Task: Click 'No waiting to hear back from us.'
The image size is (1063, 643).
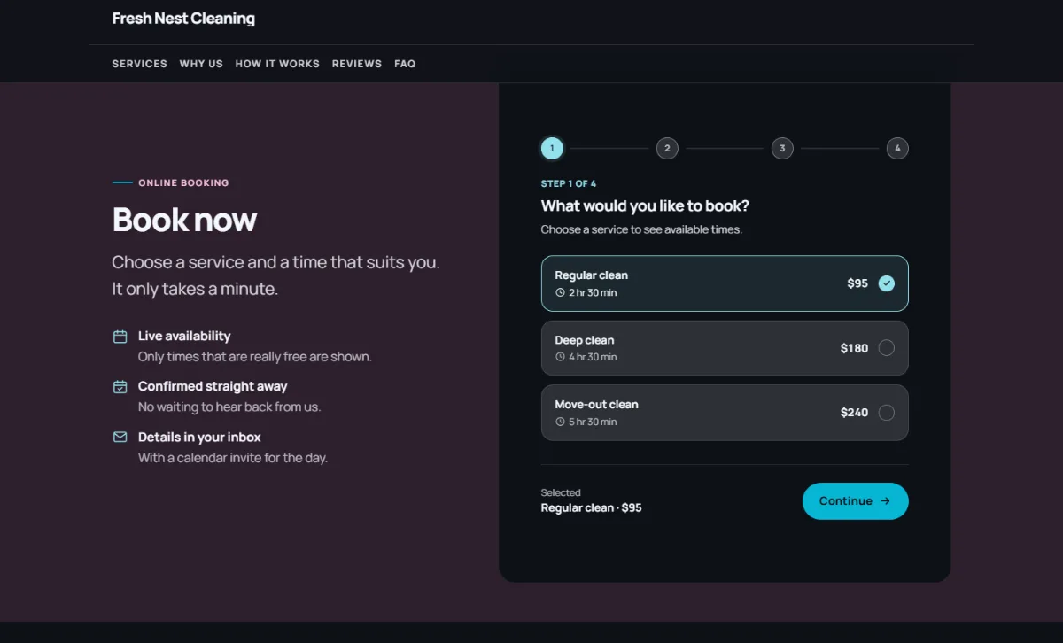Action: tap(229, 407)
